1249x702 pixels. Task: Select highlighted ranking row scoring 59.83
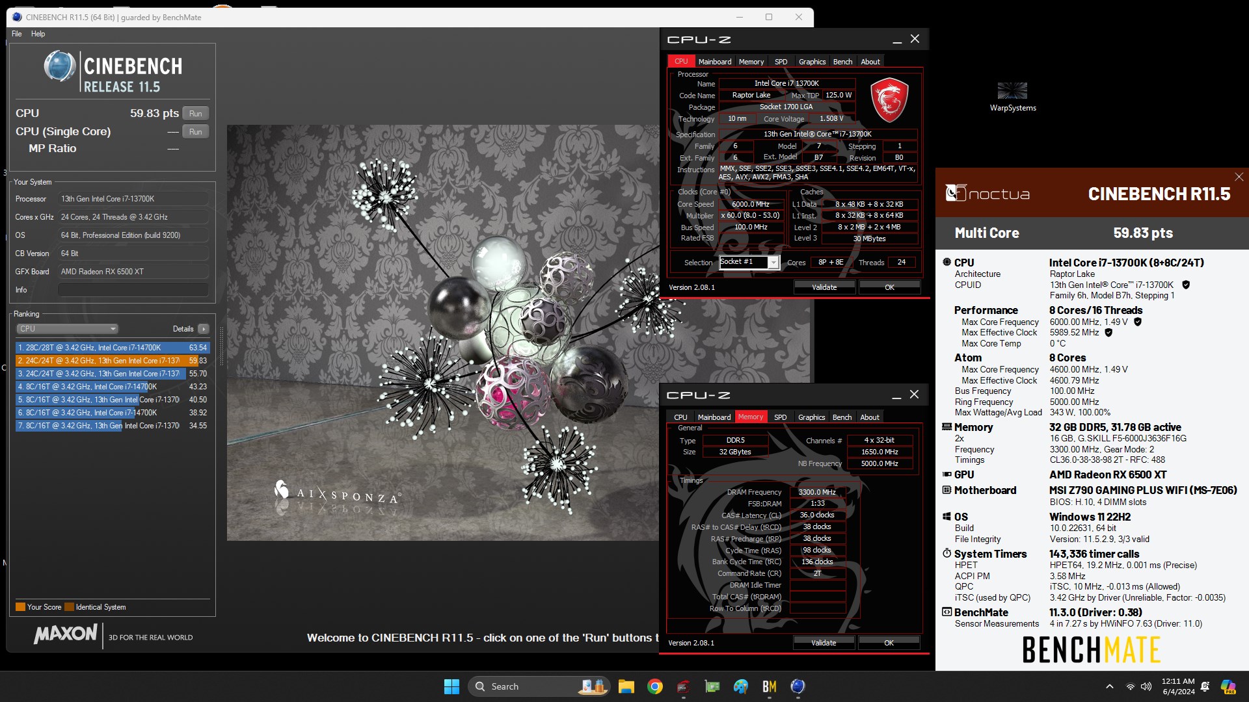pos(113,361)
